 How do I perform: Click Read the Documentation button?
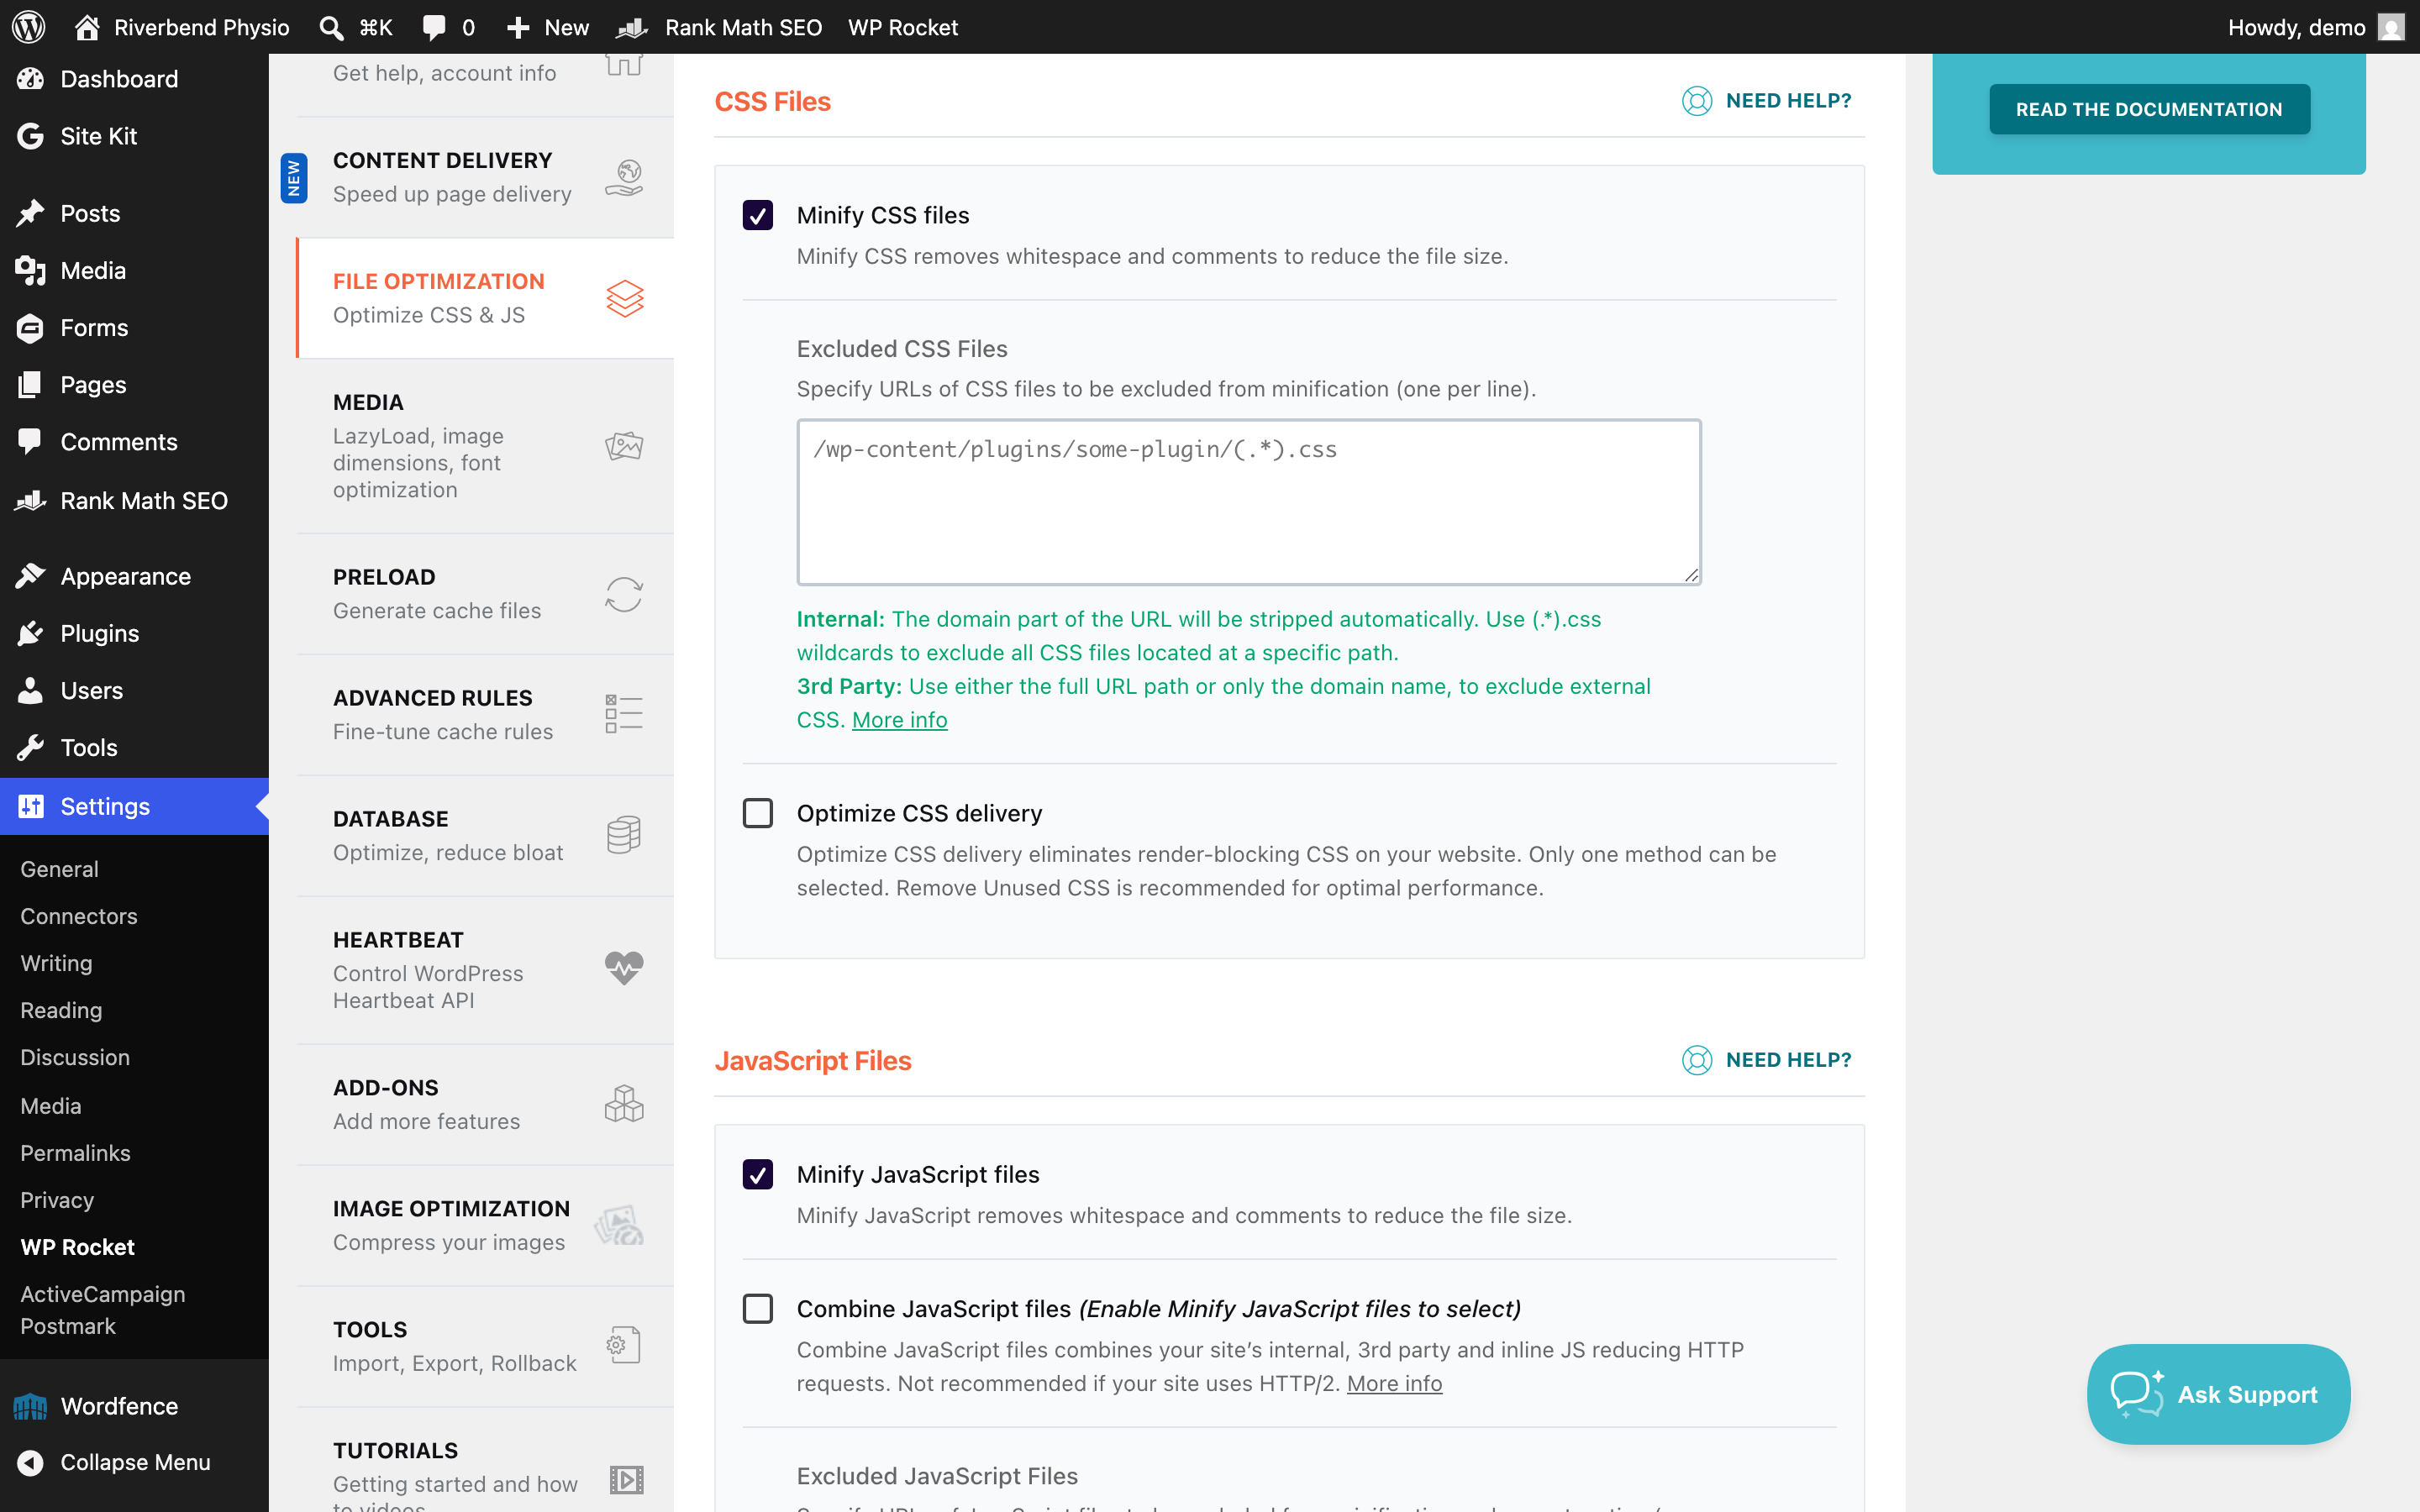point(2149,109)
